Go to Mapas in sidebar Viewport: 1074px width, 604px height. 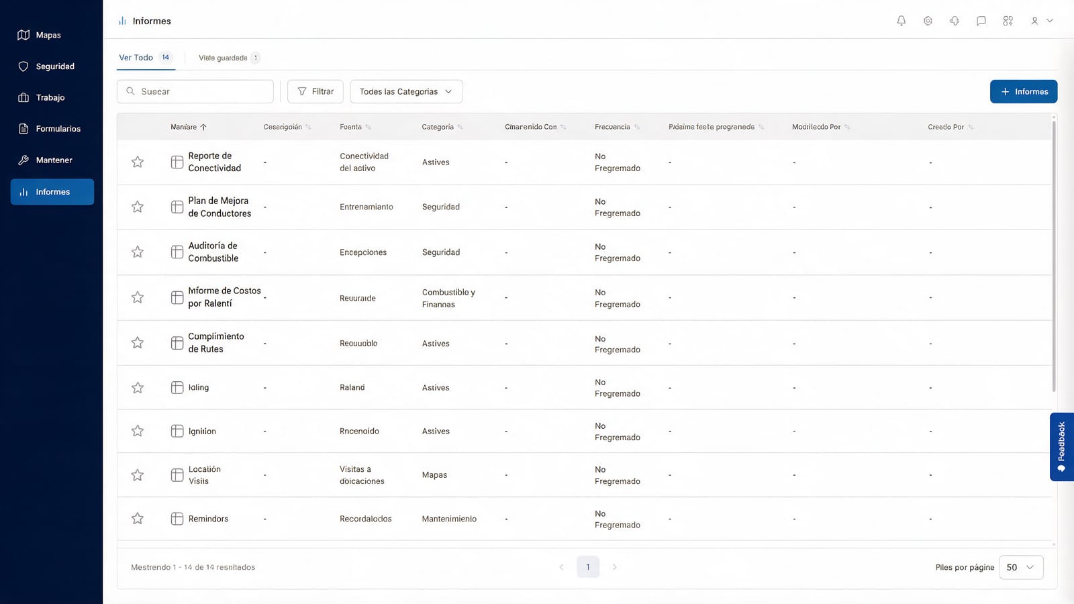52,35
